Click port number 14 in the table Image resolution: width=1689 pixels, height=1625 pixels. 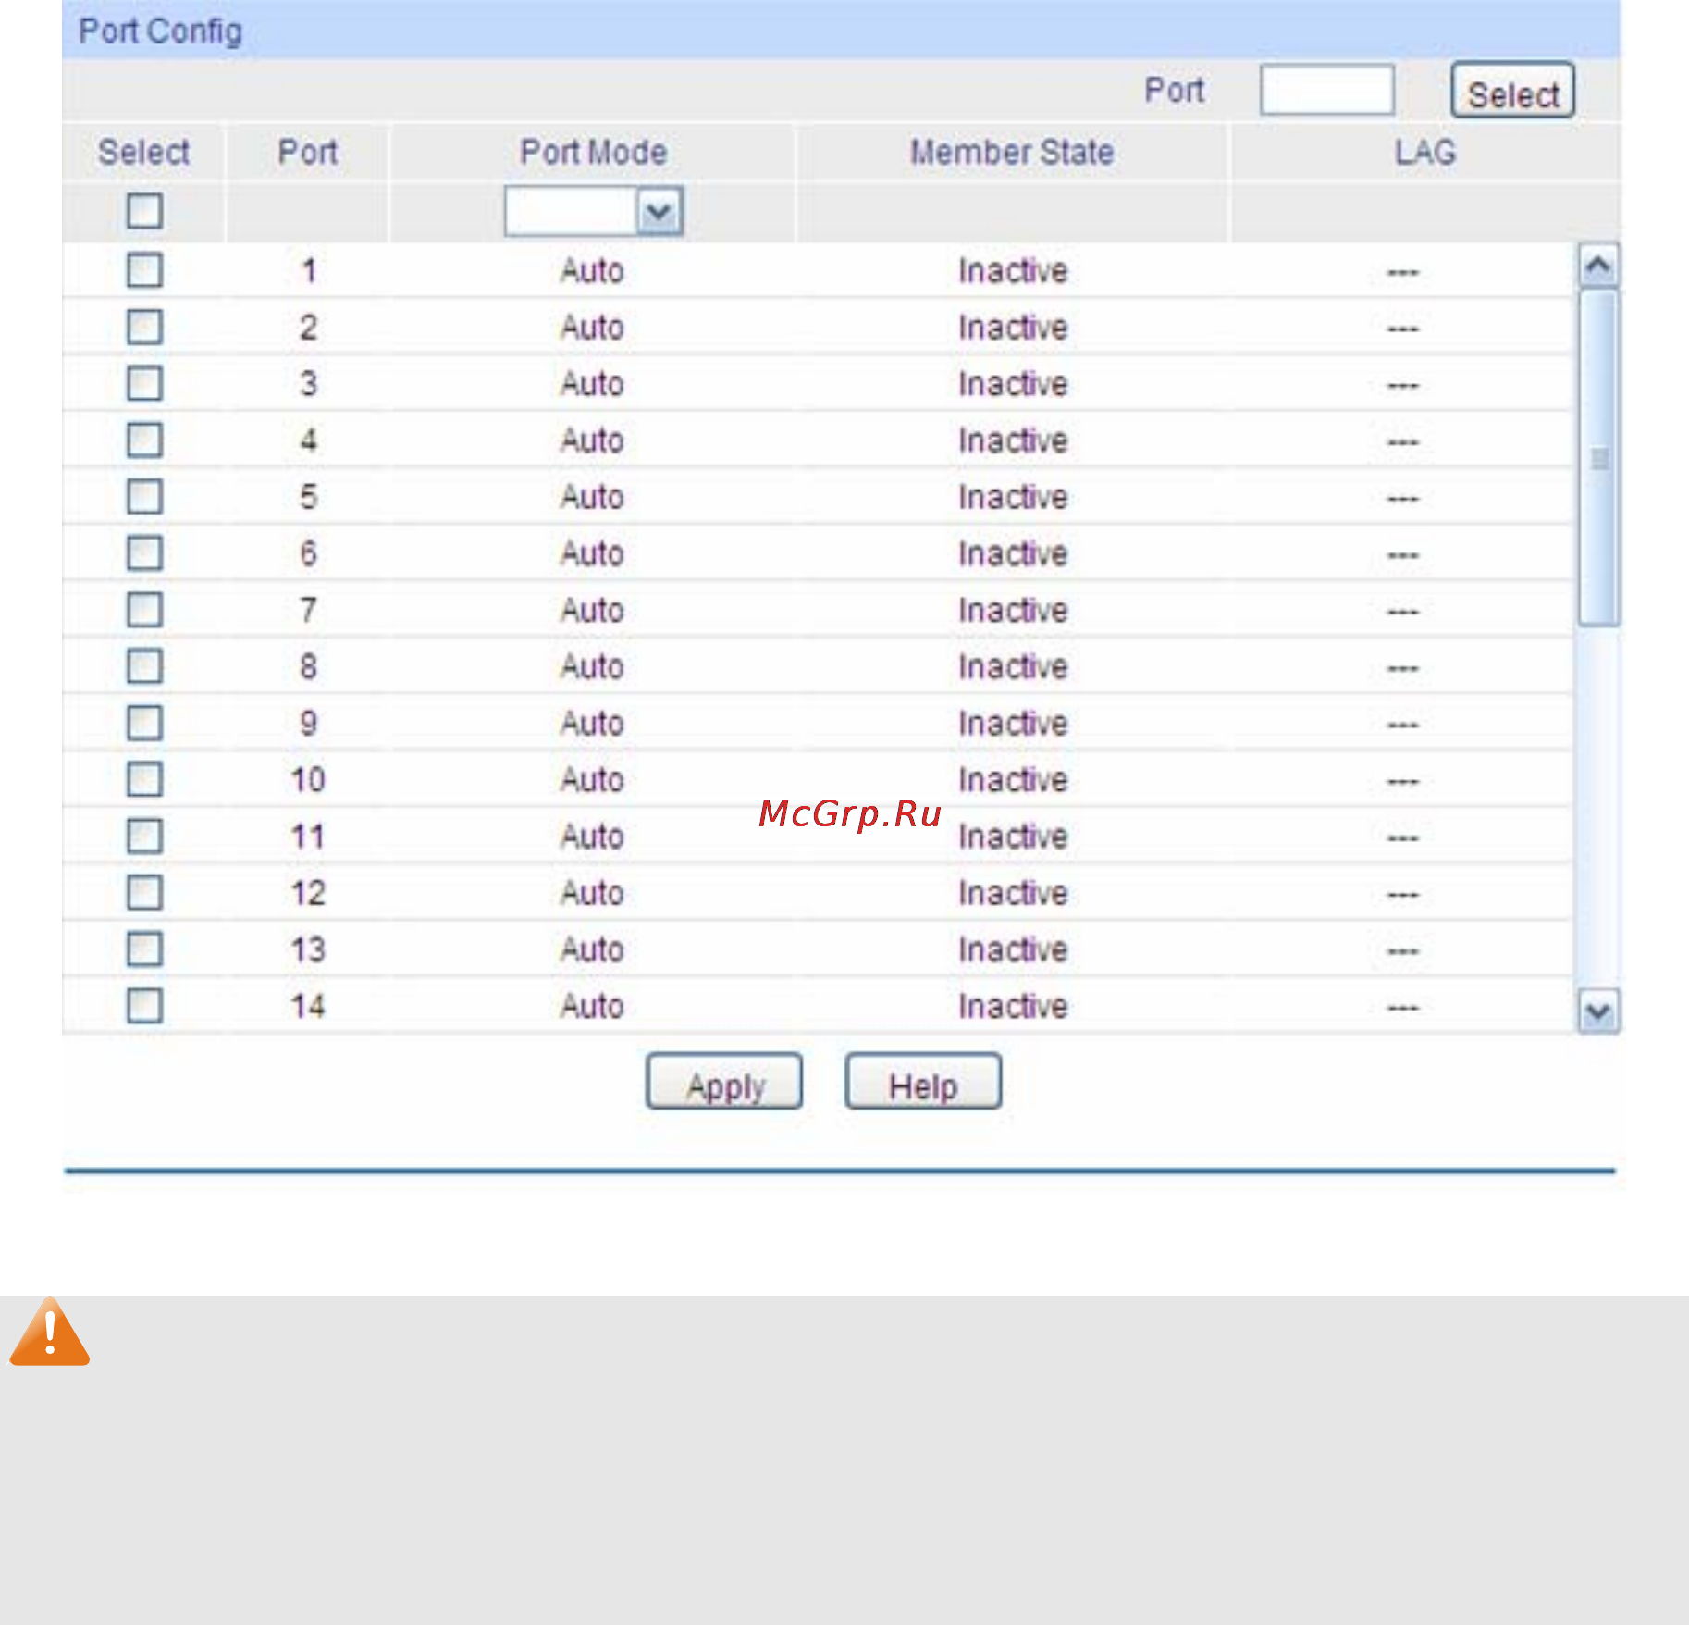pyautogui.click(x=308, y=1006)
